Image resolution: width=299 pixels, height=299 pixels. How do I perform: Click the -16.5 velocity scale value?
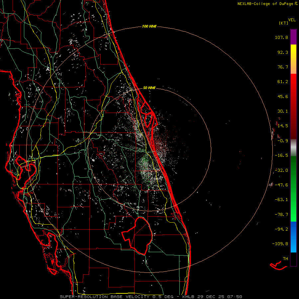click(x=281, y=155)
